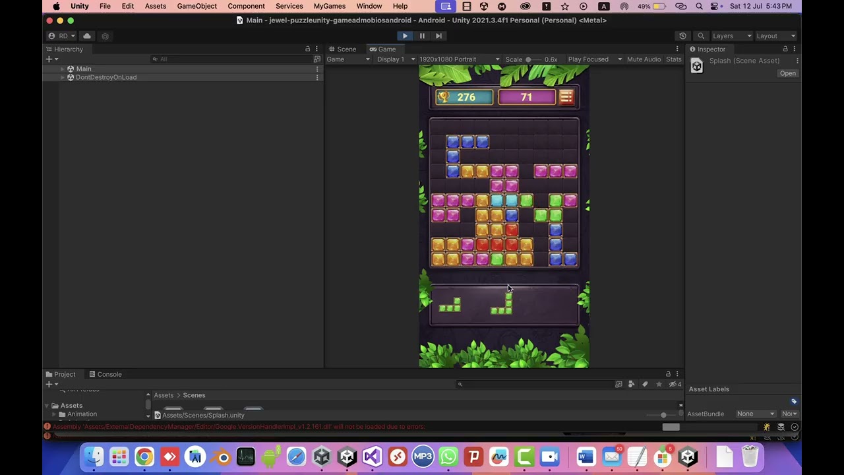
Task: Click the Open button for Splash scene
Action: 788,73
